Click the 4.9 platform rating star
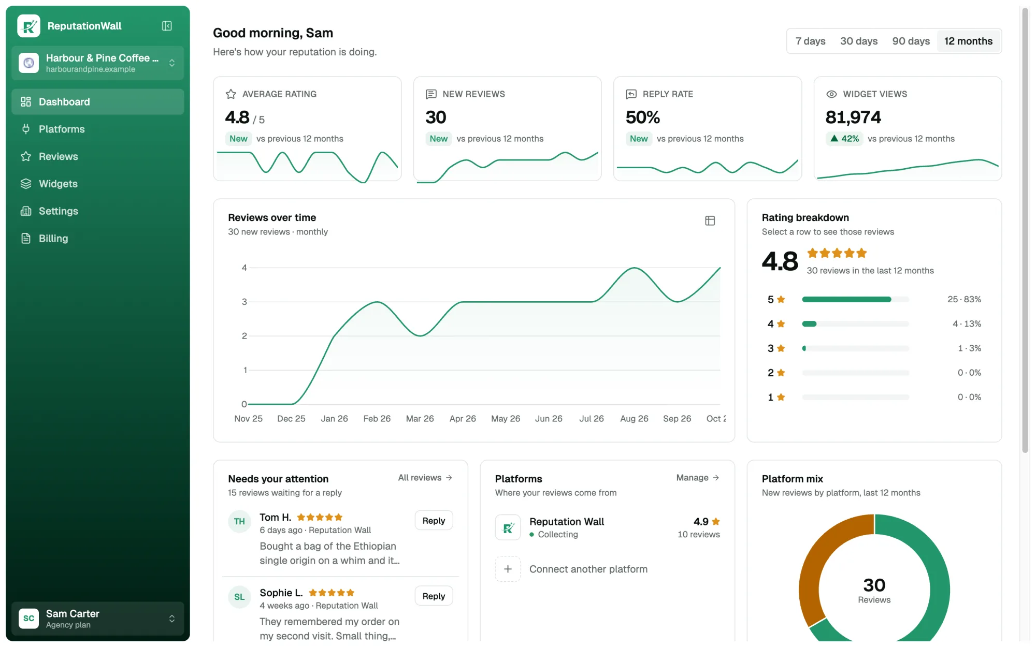 (716, 522)
